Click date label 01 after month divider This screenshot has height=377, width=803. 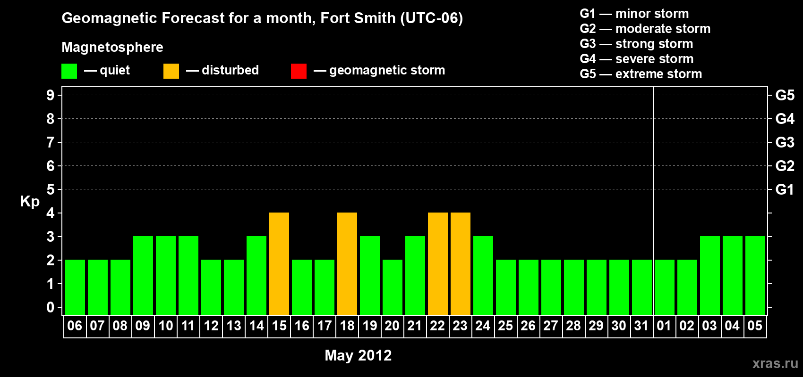click(664, 326)
